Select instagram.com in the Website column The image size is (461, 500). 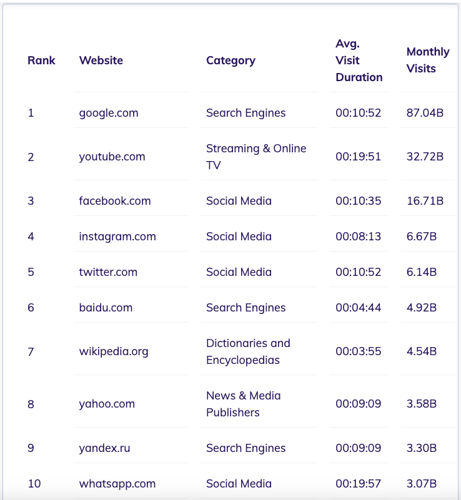117,237
